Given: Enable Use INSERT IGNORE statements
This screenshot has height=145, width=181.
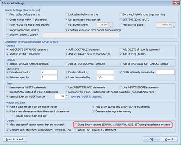Looking at the screenshot, I should pos(121,88).
